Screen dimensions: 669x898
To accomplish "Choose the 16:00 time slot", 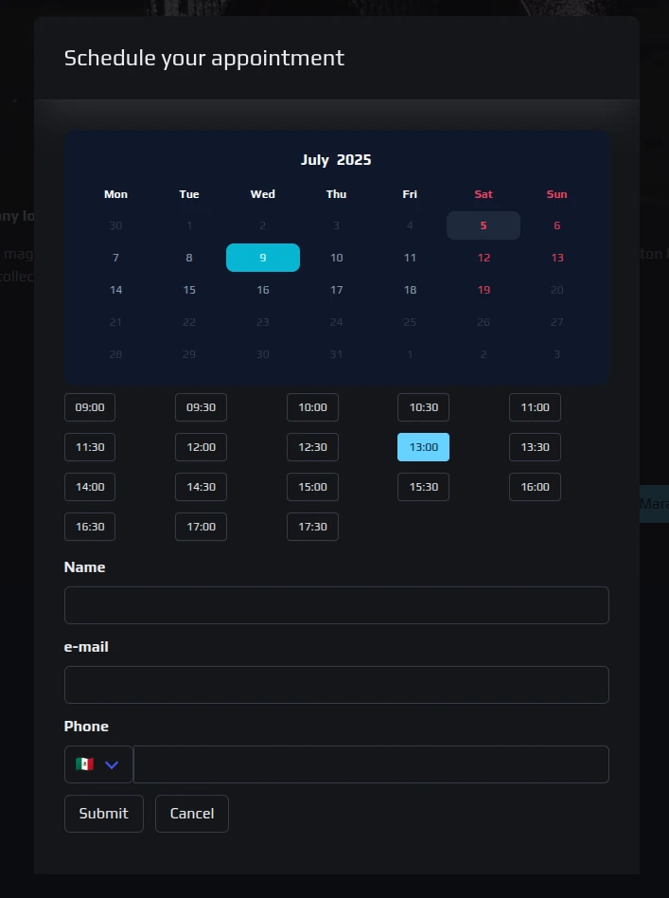I will 535,487.
